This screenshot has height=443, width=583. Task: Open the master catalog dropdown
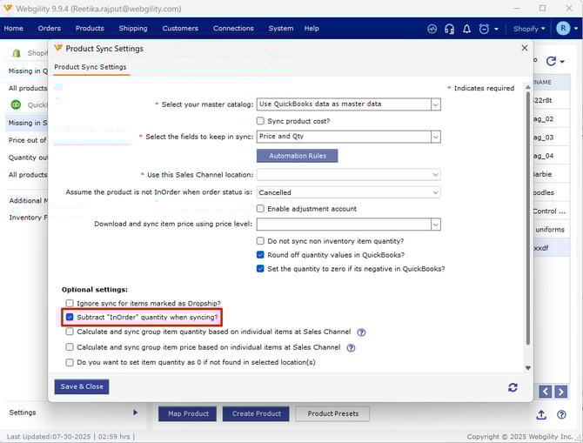coord(348,104)
